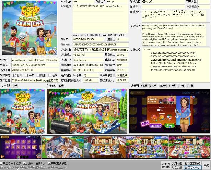Click the 游戏类型 field at top right
211x170 pixels.
click(164, 2)
